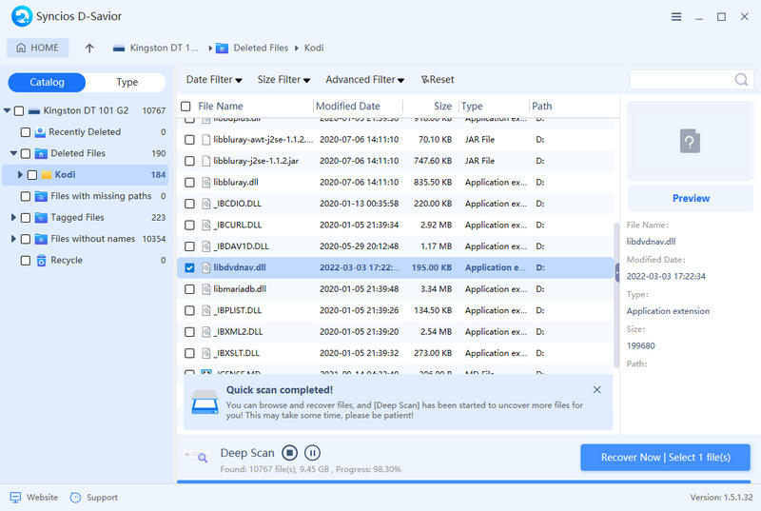
Task: Go up one folder level arrow
Action: click(89, 48)
